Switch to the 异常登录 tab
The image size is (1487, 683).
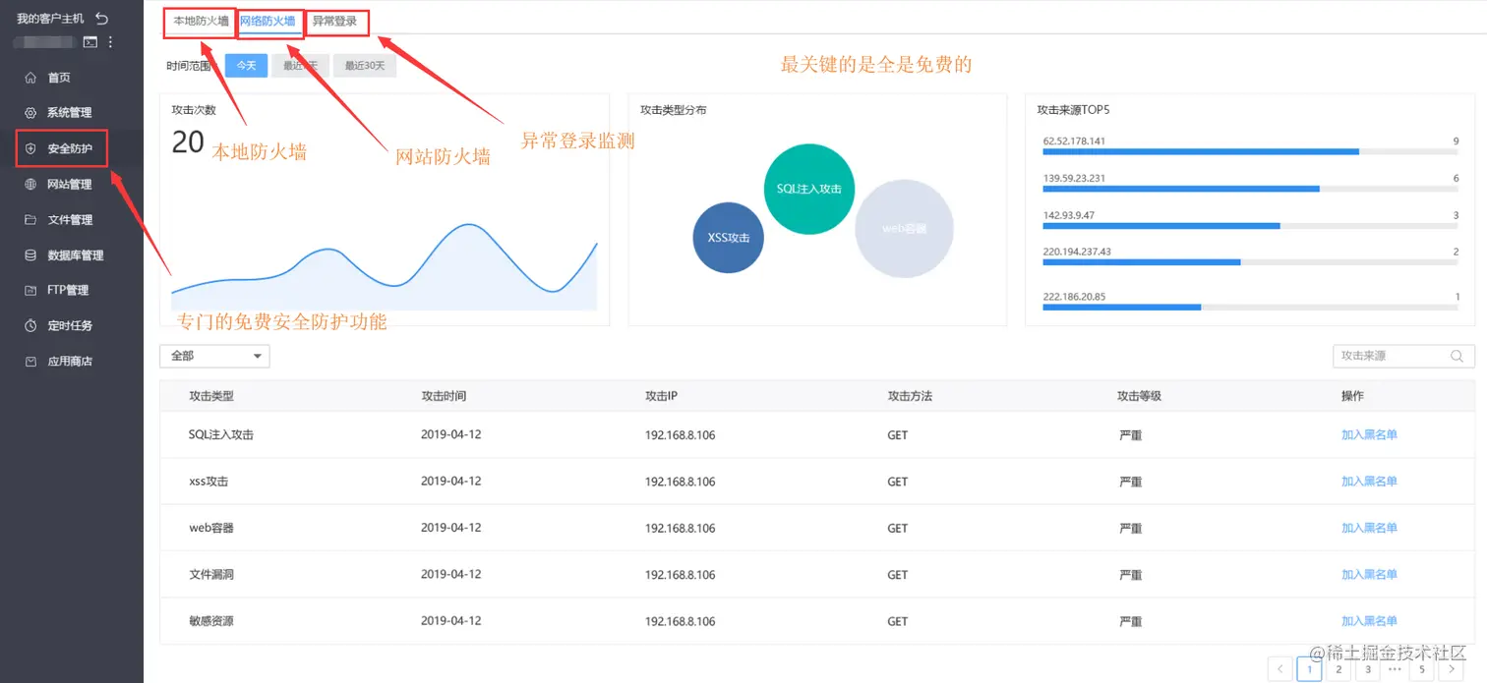click(334, 21)
